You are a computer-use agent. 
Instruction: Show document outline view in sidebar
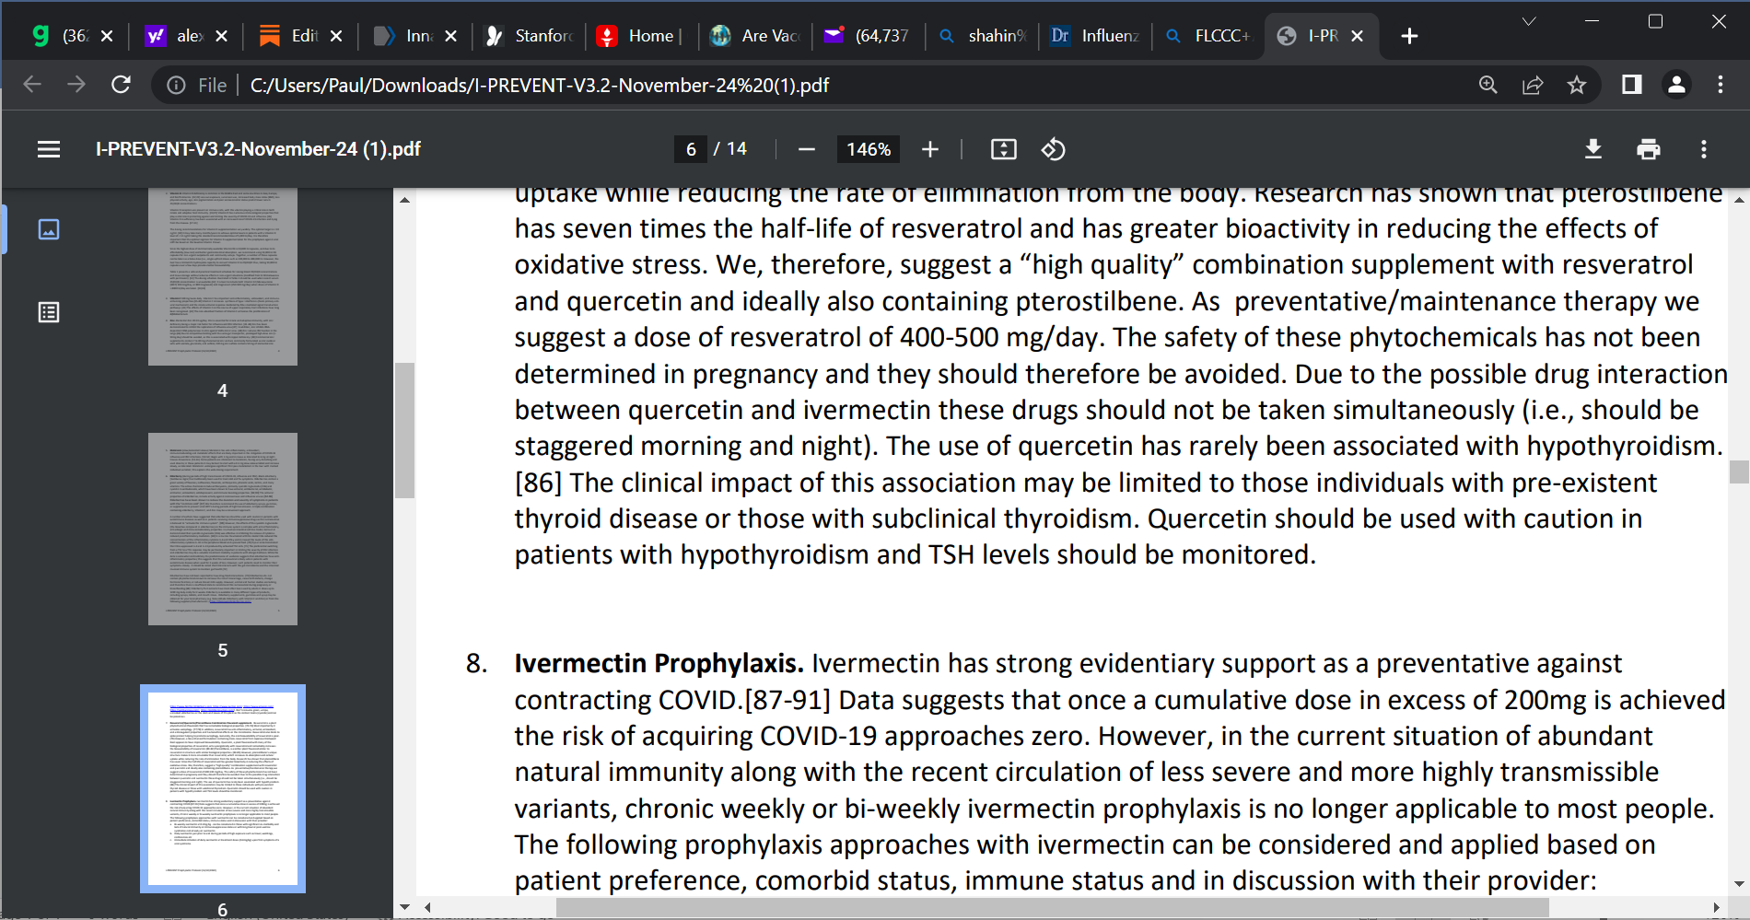(49, 312)
